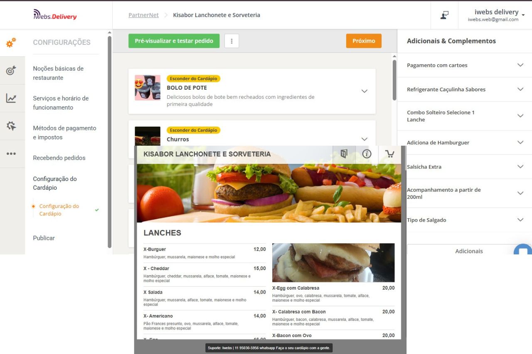The width and height of the screenshot is (532, 354).
Task: Click the info icon in preview header
Action: pyautogui.click(x=367, y=154)
